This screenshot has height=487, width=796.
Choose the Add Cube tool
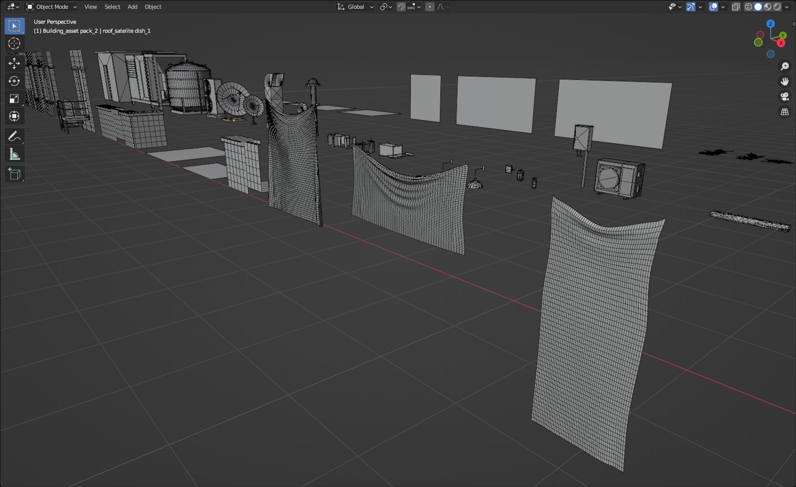[x=14, y=174]
